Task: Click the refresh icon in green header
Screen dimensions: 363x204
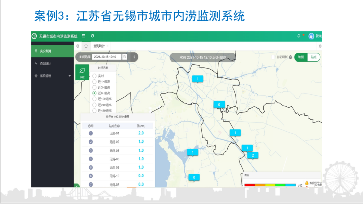Action: (92, 36)
